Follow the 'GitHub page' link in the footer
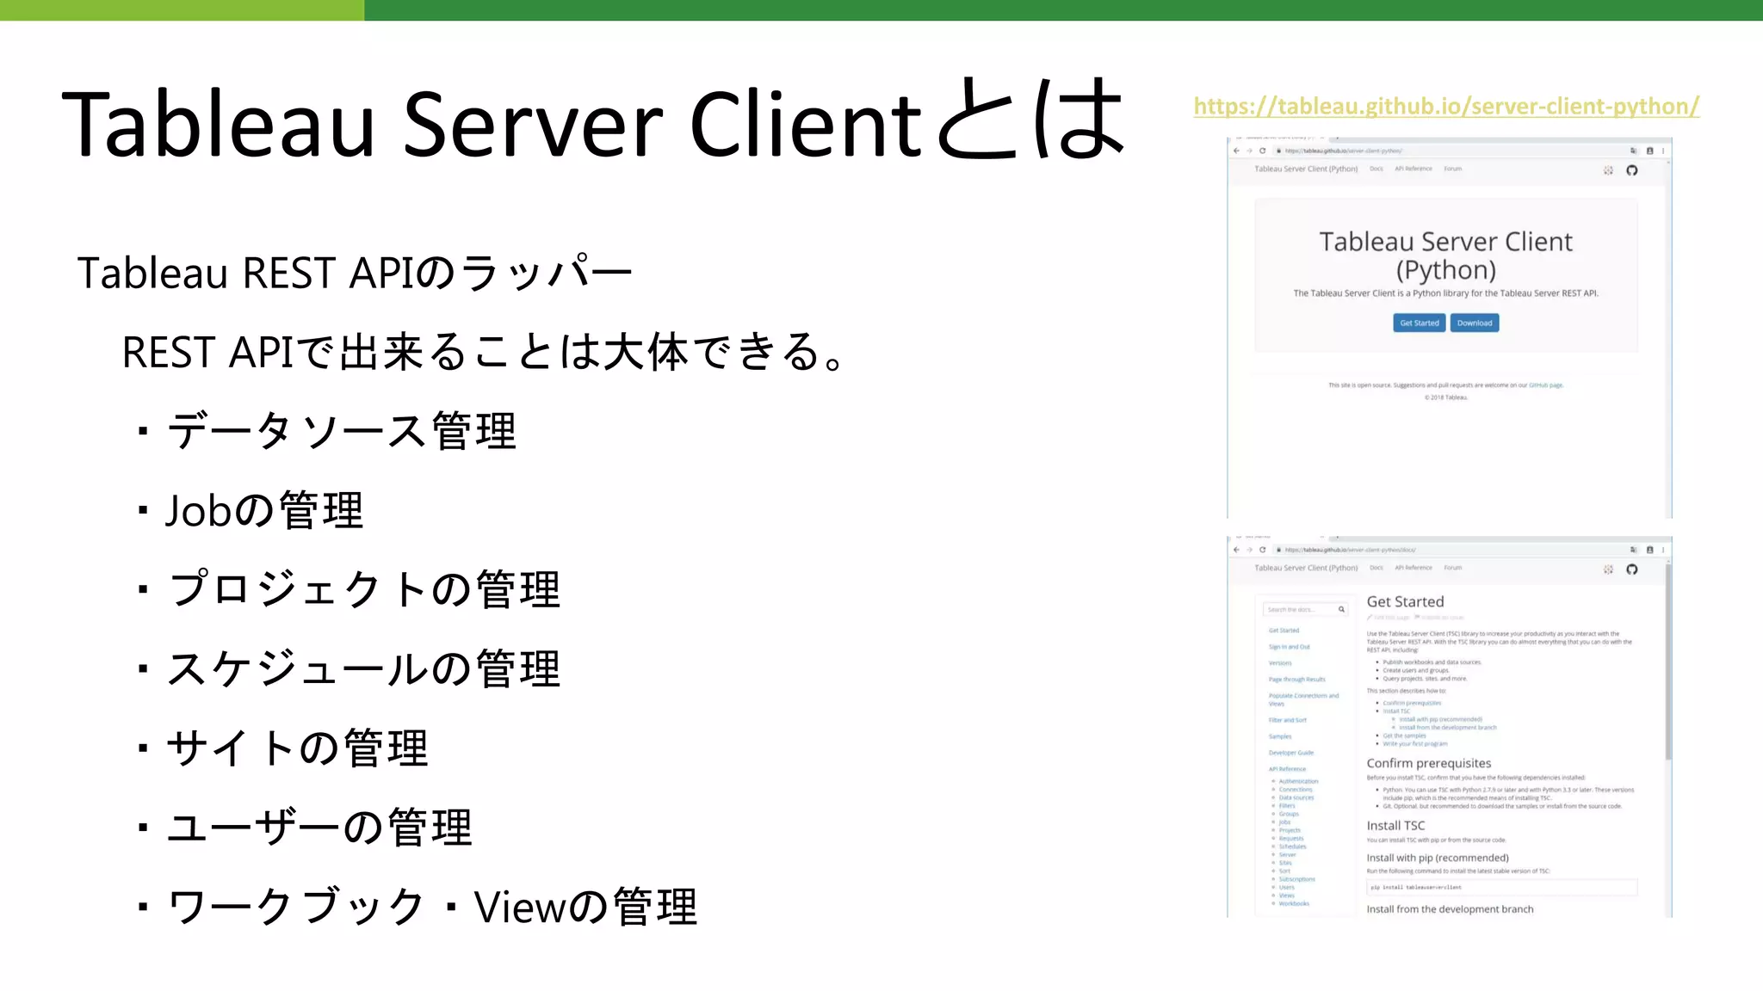Viewport: 1763px width, 991px height. pos(1546,385)
